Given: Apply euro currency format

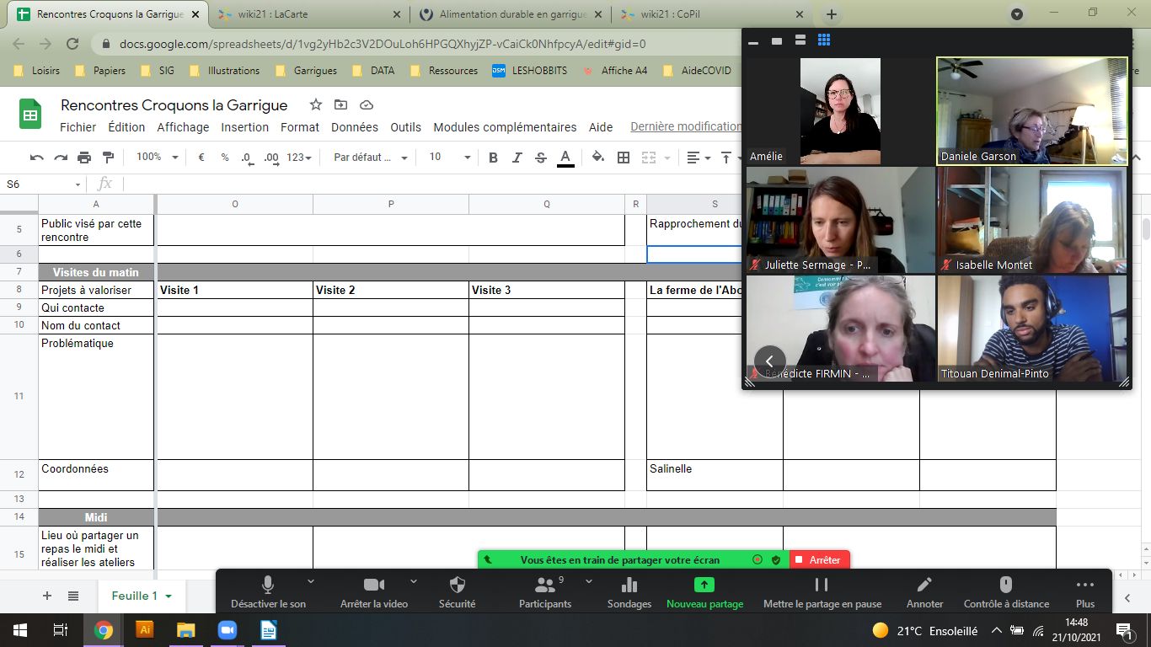Looking at the screenshot, I should (201, 158).
